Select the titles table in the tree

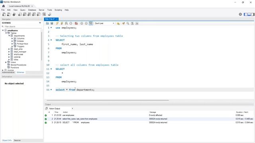click(x=16, y=60)
